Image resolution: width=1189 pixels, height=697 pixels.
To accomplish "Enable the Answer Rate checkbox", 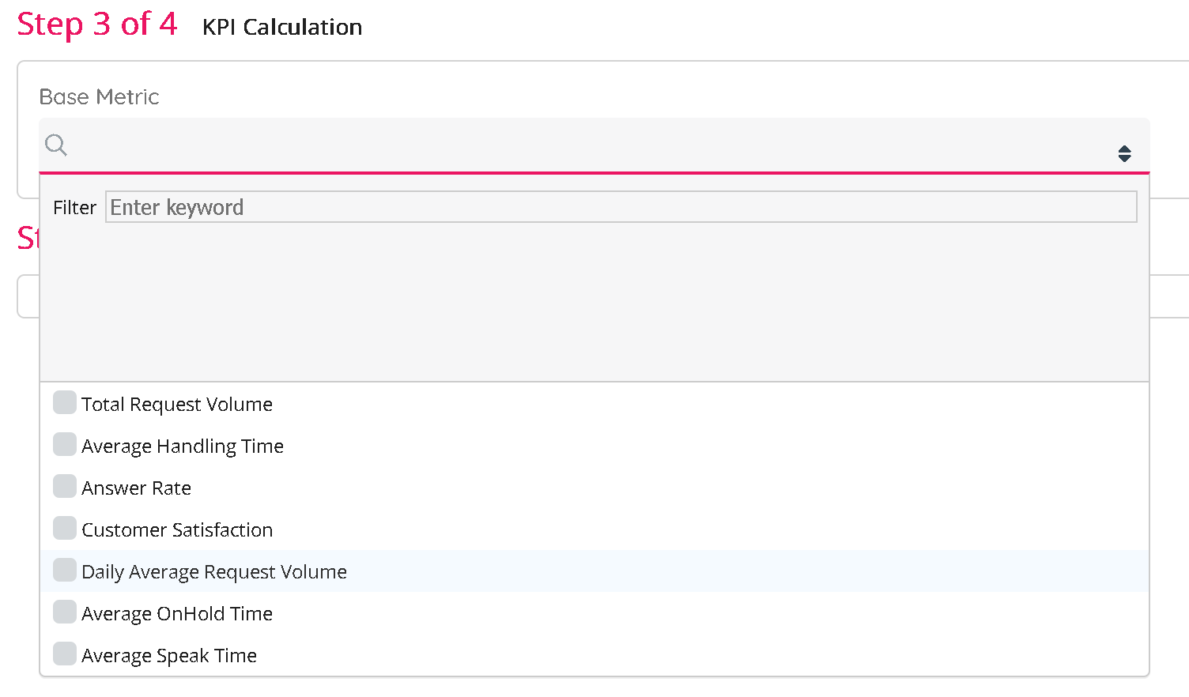I will coord(65,486).
